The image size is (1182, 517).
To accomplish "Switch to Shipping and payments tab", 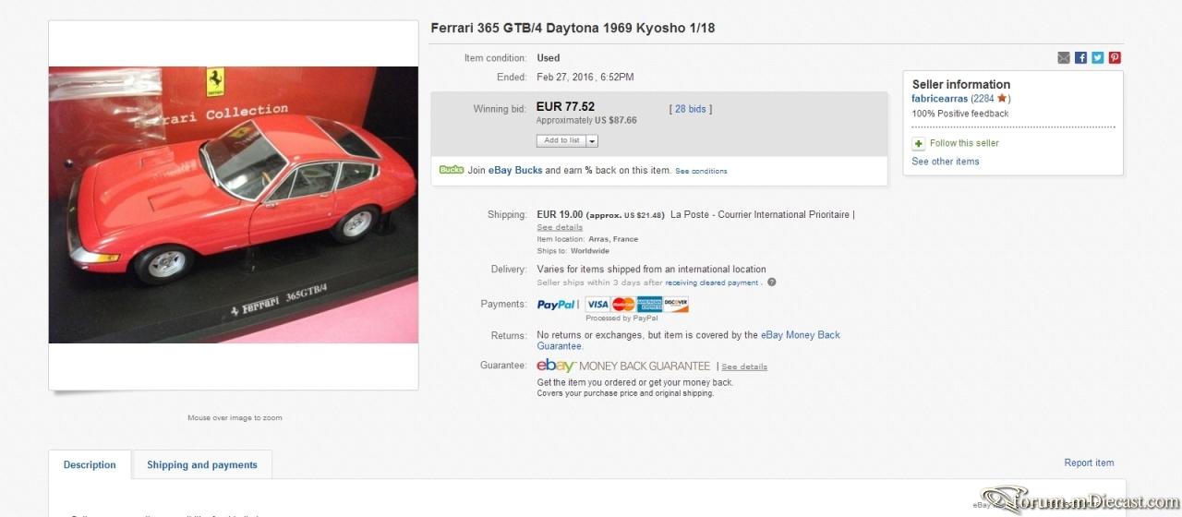I will click(x=202, y=465).
